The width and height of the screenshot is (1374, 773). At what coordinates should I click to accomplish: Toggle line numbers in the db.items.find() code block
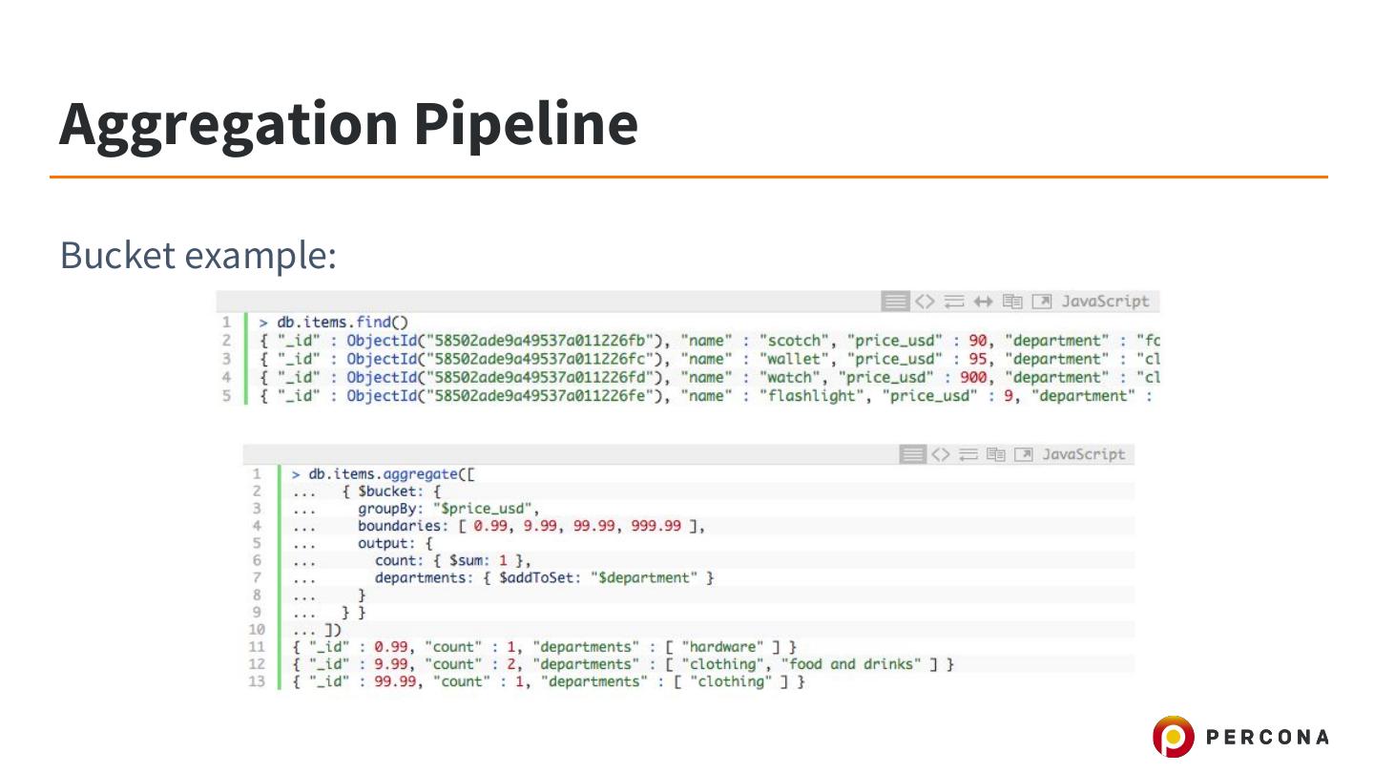pos(895,302)
